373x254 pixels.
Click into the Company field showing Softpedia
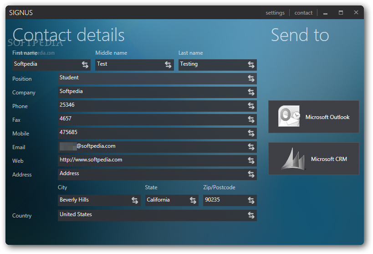[x=157, y=92]
